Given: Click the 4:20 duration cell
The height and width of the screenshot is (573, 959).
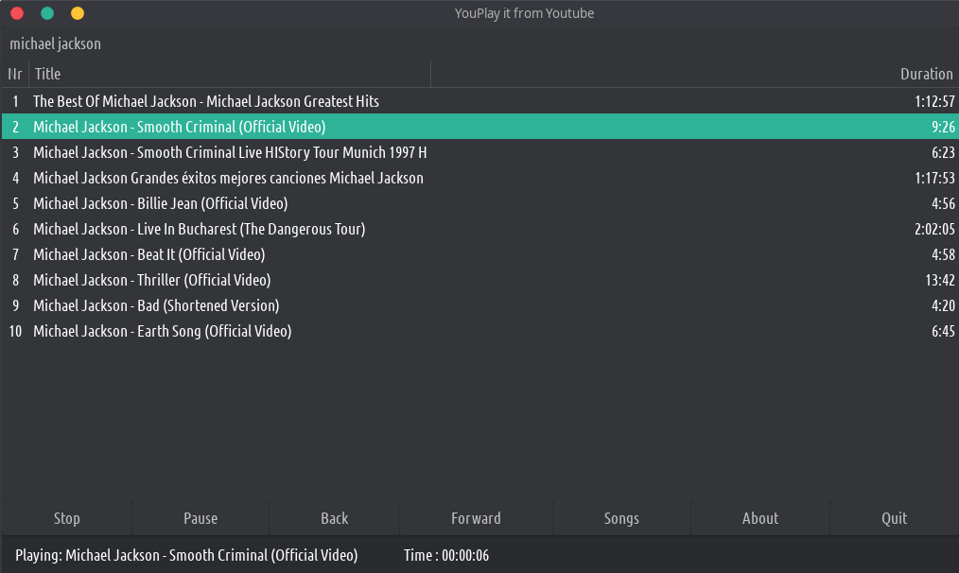Looking at the screenshot, I should [943, 305].
